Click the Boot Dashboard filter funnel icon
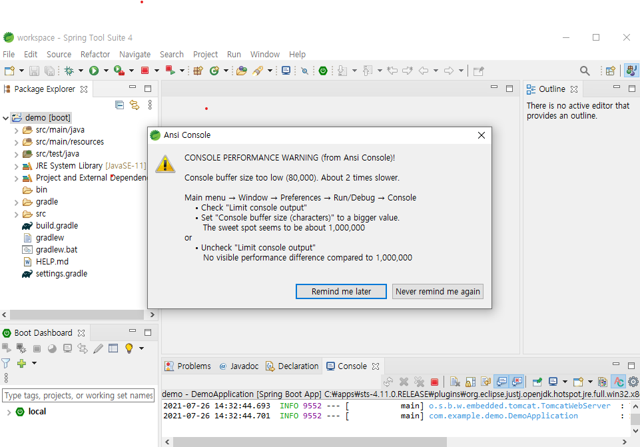This screenshot has height=447, width=640. (6, 363)
